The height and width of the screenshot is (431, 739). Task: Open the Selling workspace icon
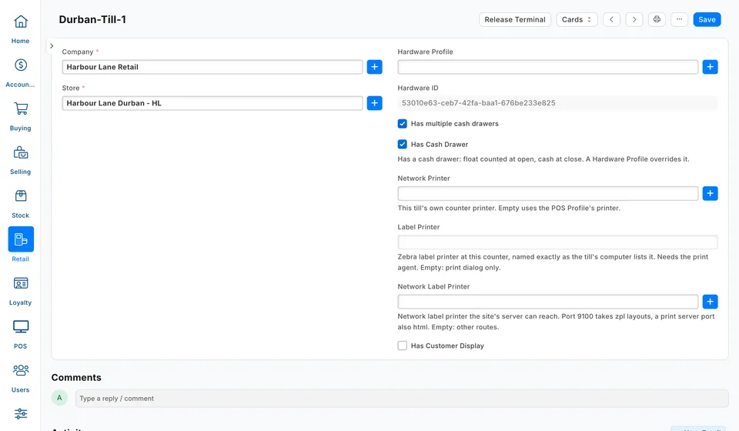[20, 152]
